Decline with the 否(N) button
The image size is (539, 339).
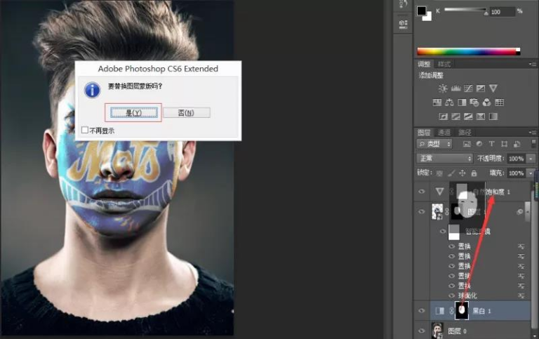tap(186, 113)
